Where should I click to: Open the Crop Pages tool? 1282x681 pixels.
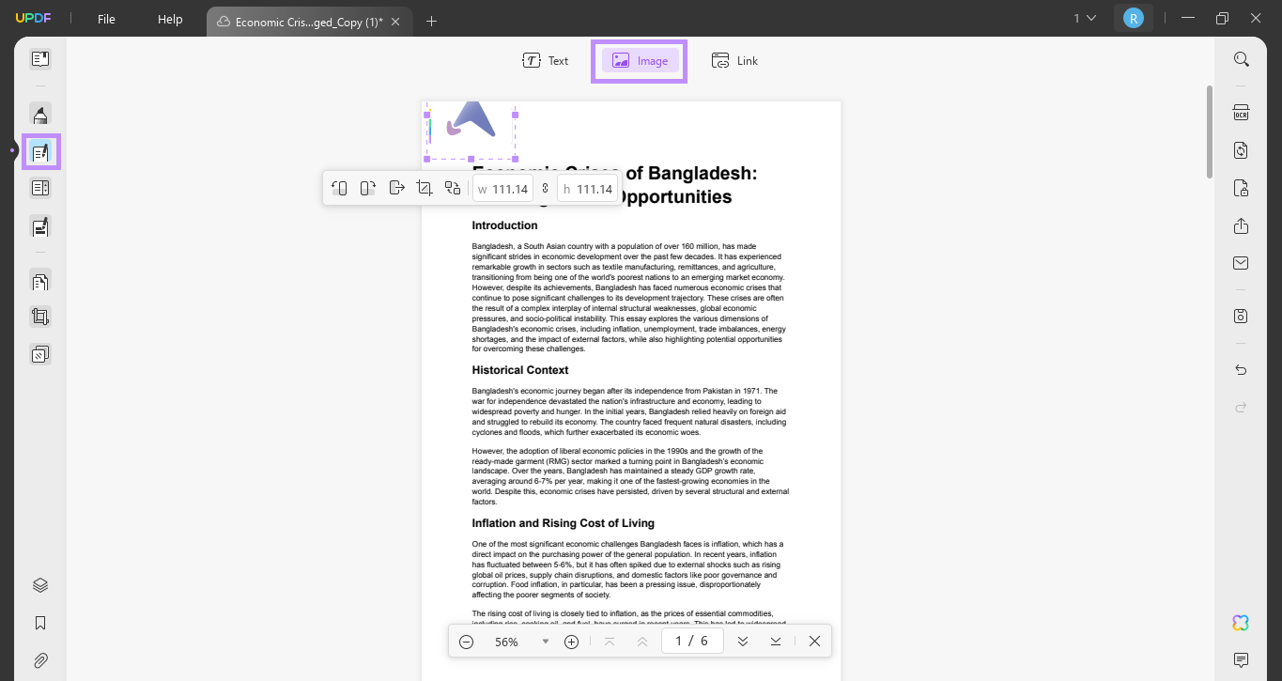tap(39, 316)
